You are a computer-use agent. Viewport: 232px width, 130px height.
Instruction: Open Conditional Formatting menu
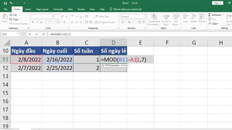pyautogui.click(x=154, y=20)
